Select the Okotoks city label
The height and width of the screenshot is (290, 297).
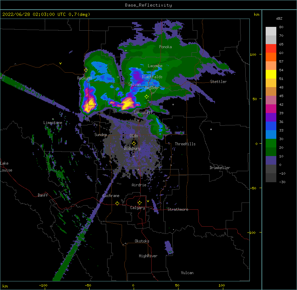click(142, 241)
